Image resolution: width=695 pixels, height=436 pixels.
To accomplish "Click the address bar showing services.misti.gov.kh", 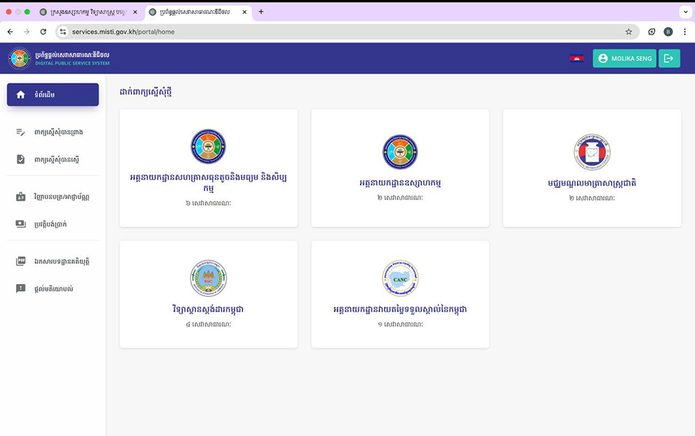I will click(x=334, y=32).
